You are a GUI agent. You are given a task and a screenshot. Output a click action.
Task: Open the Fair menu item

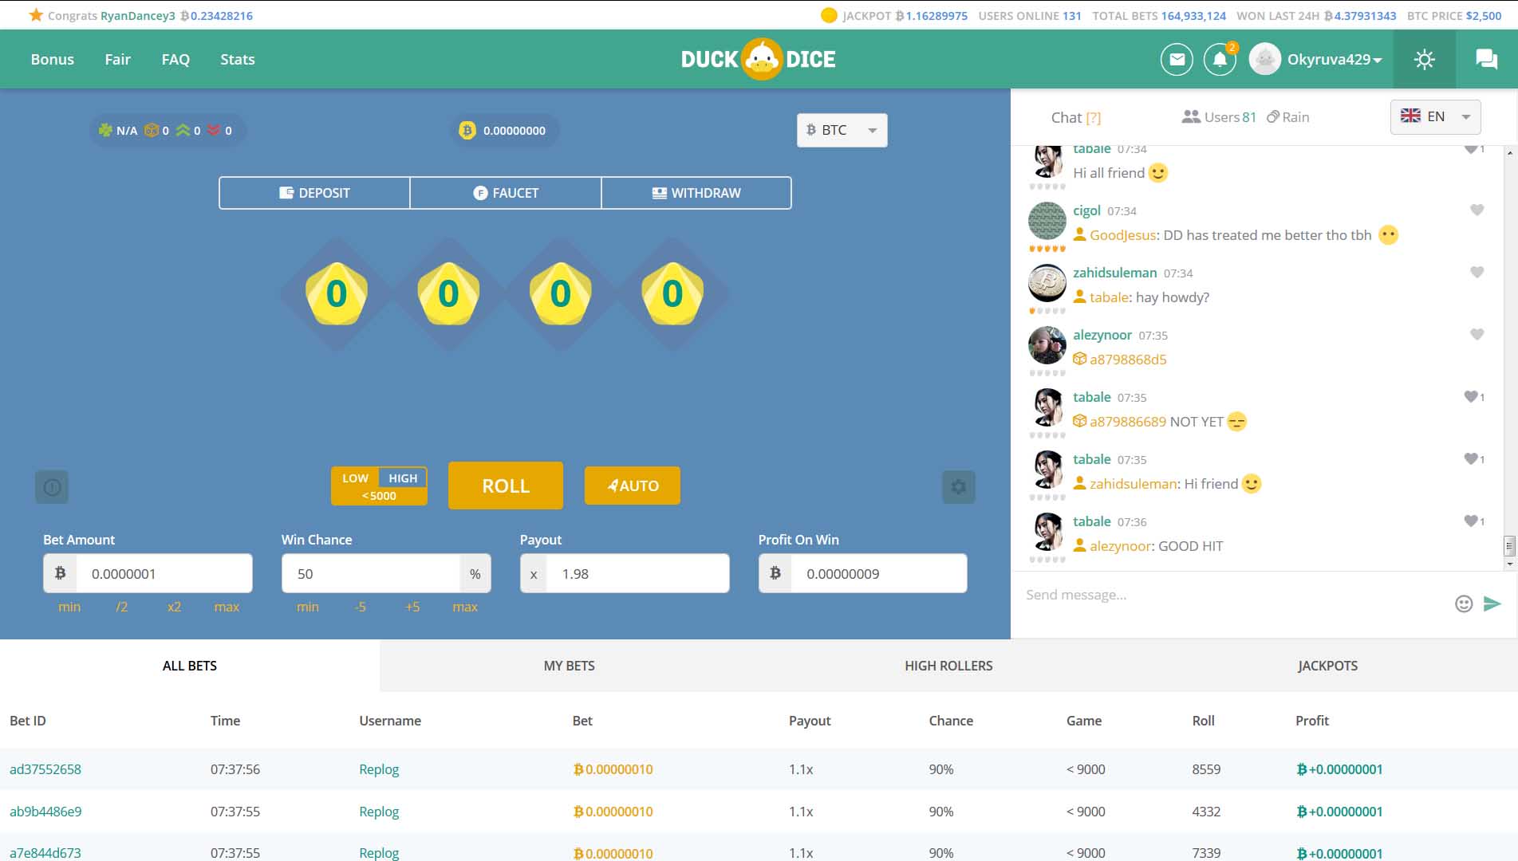tap(117, 59)
